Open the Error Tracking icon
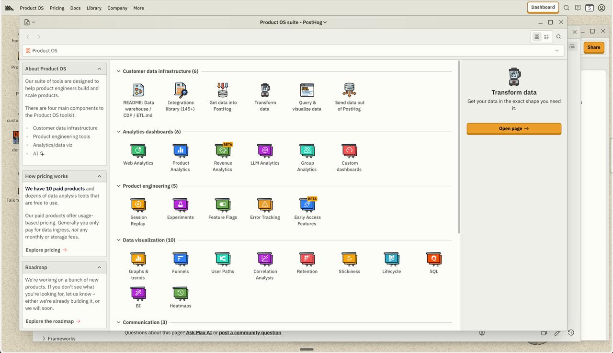This screenshot has width=613, height=353. (265, 205)
